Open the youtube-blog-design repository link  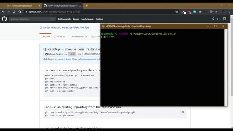point(75,28)
